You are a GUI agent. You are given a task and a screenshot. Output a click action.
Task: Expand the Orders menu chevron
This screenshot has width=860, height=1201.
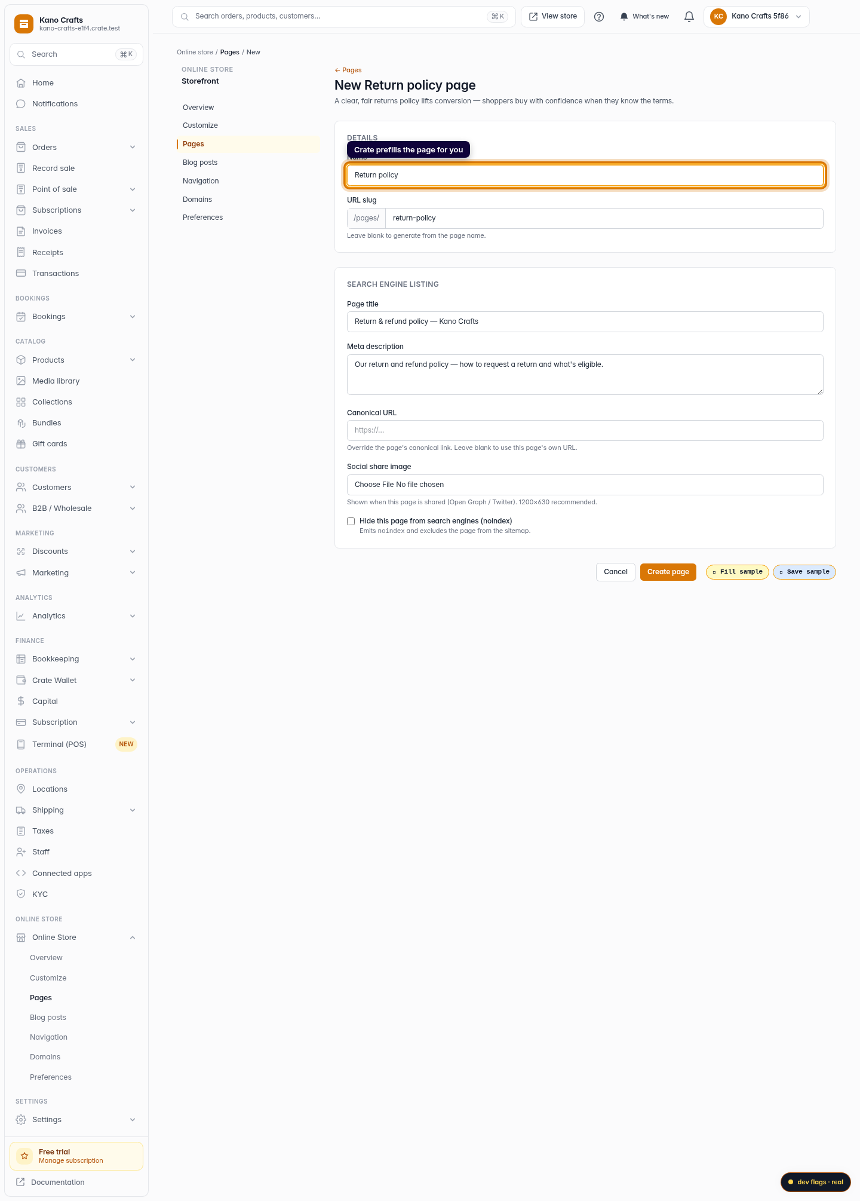click(133, 148)
